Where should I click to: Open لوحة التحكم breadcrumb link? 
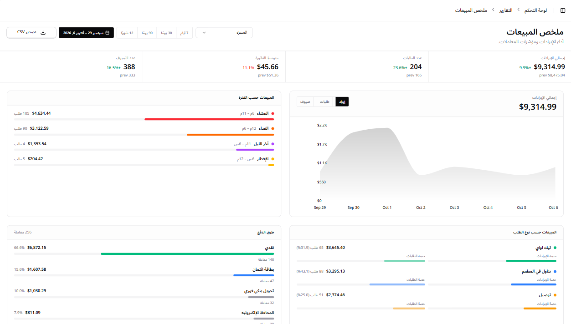(x=535, y=10)
